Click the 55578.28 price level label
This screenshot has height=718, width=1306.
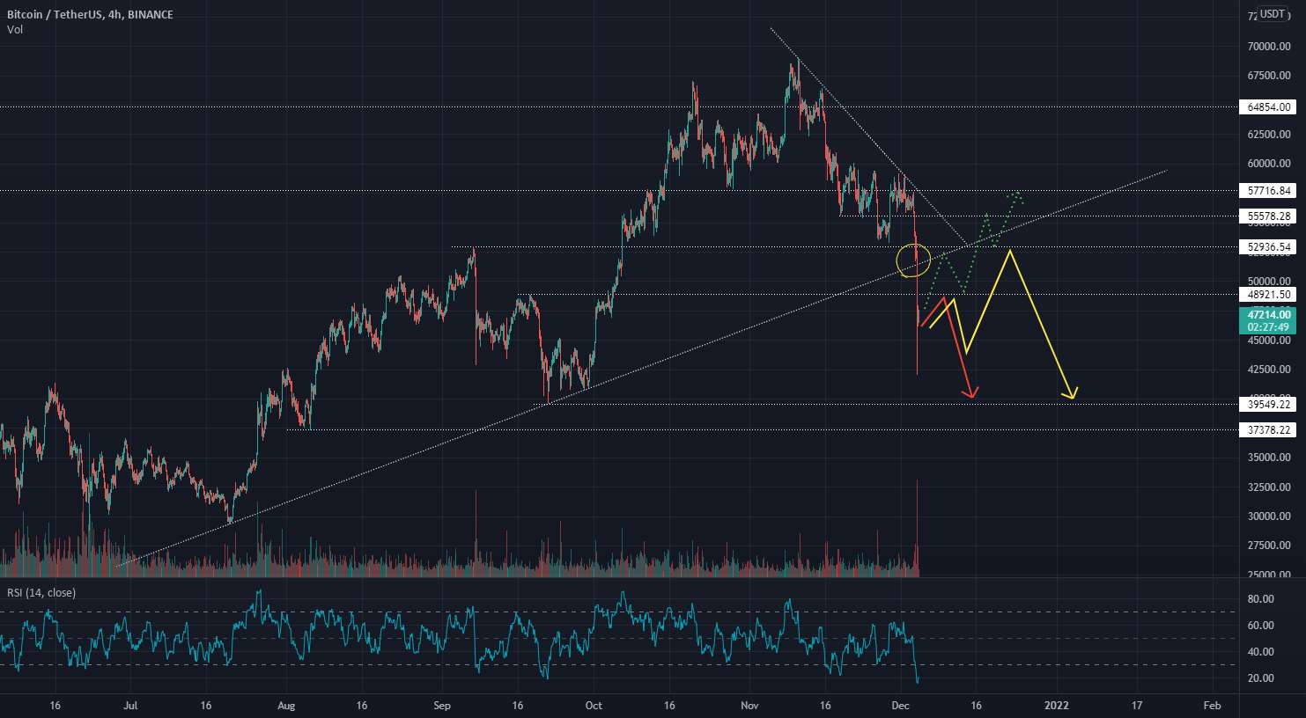1270,216
